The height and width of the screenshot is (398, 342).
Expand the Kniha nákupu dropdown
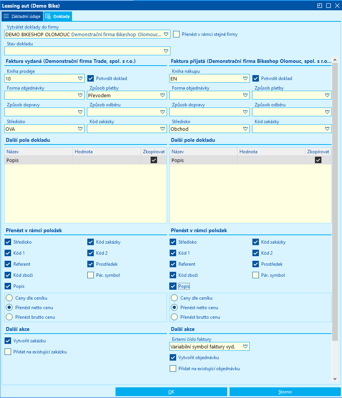(245, 79)
